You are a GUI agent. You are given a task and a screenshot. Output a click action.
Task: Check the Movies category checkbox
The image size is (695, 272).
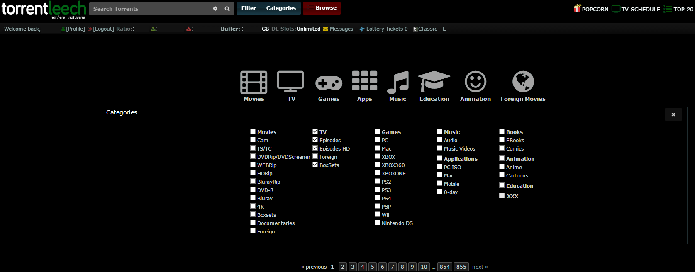point(253,131)
